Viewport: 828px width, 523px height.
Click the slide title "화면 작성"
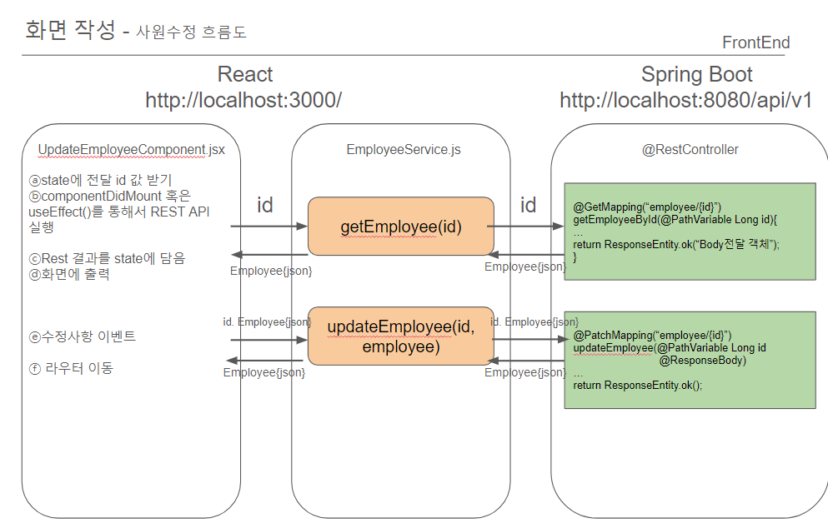(x=70, y=29)
